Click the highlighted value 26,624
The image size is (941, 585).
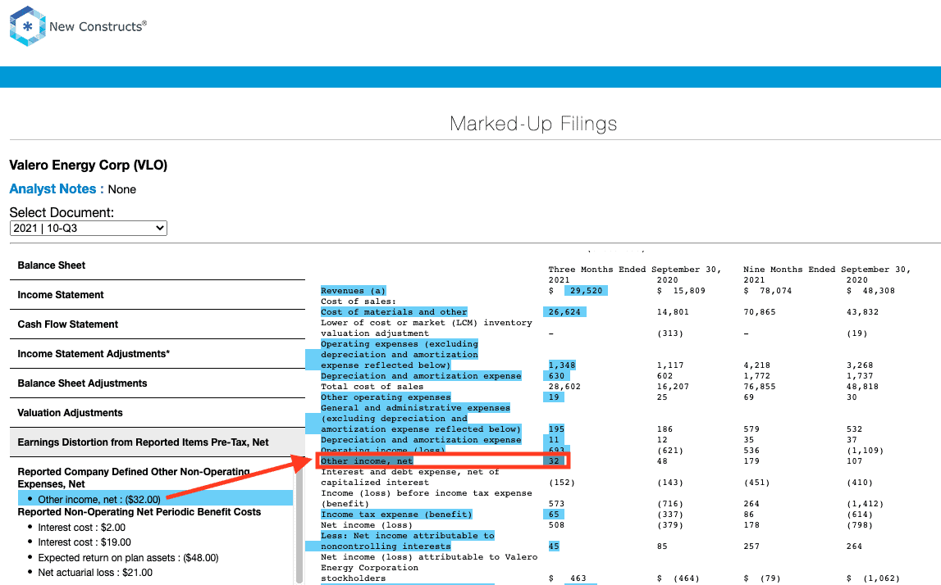point(564,312)
